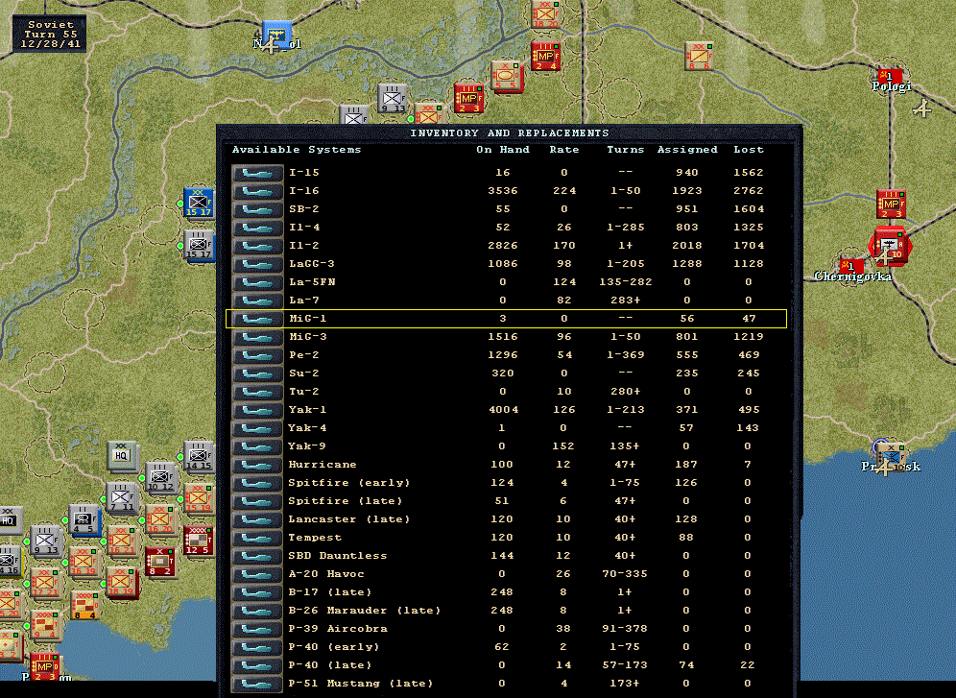Select the HQ unit above the 10 12 counter
Image resolution: width=956 pixels, height=698 pixels.
point(123,456)
